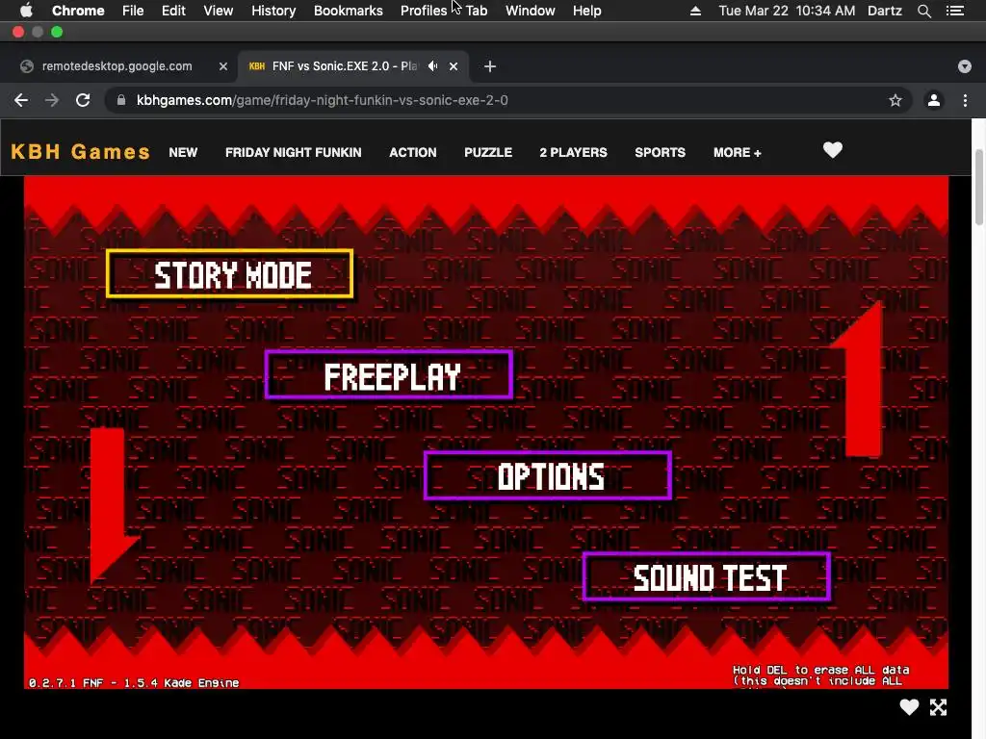986x739 pixels.
Task: View site info via lock icon
Action: pyautogui.click(x=121, y=100)
